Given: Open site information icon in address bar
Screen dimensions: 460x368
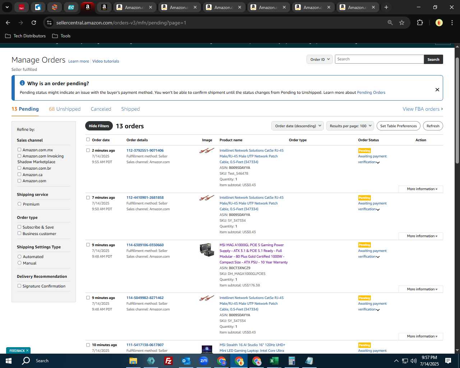Looking at the screenshot, I should (49, 23).
